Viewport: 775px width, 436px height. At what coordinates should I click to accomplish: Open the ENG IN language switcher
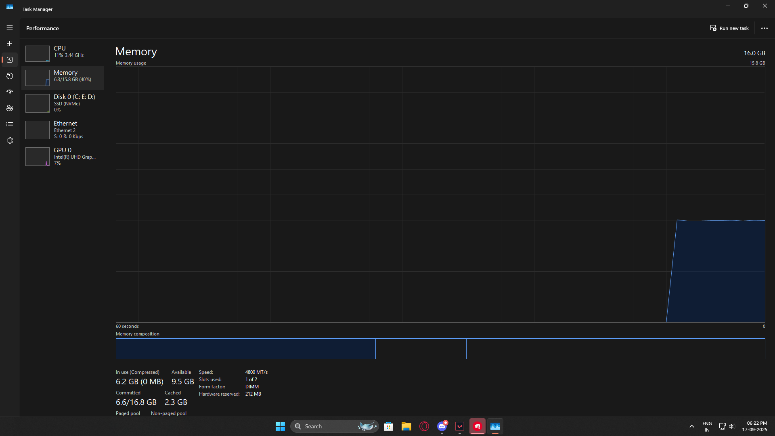[707, 426]
